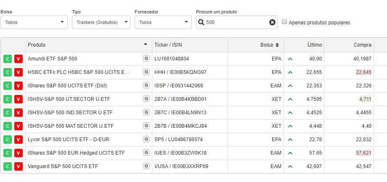387x182 pixels.
Task: Click red V icon for ISHSV-S&P 500 UT.SECTOR
Action: click(x=18, y=99)
